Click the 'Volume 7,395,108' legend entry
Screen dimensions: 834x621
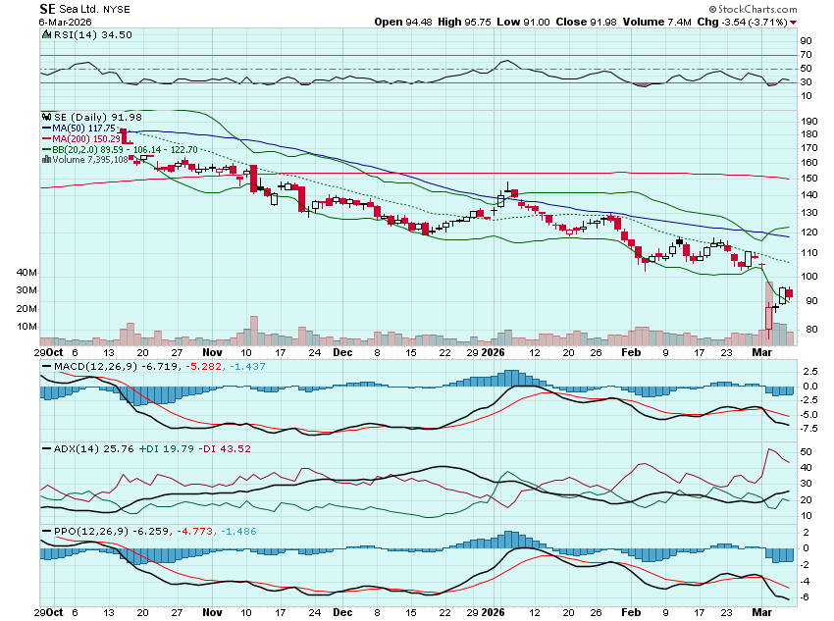(90, 160)
